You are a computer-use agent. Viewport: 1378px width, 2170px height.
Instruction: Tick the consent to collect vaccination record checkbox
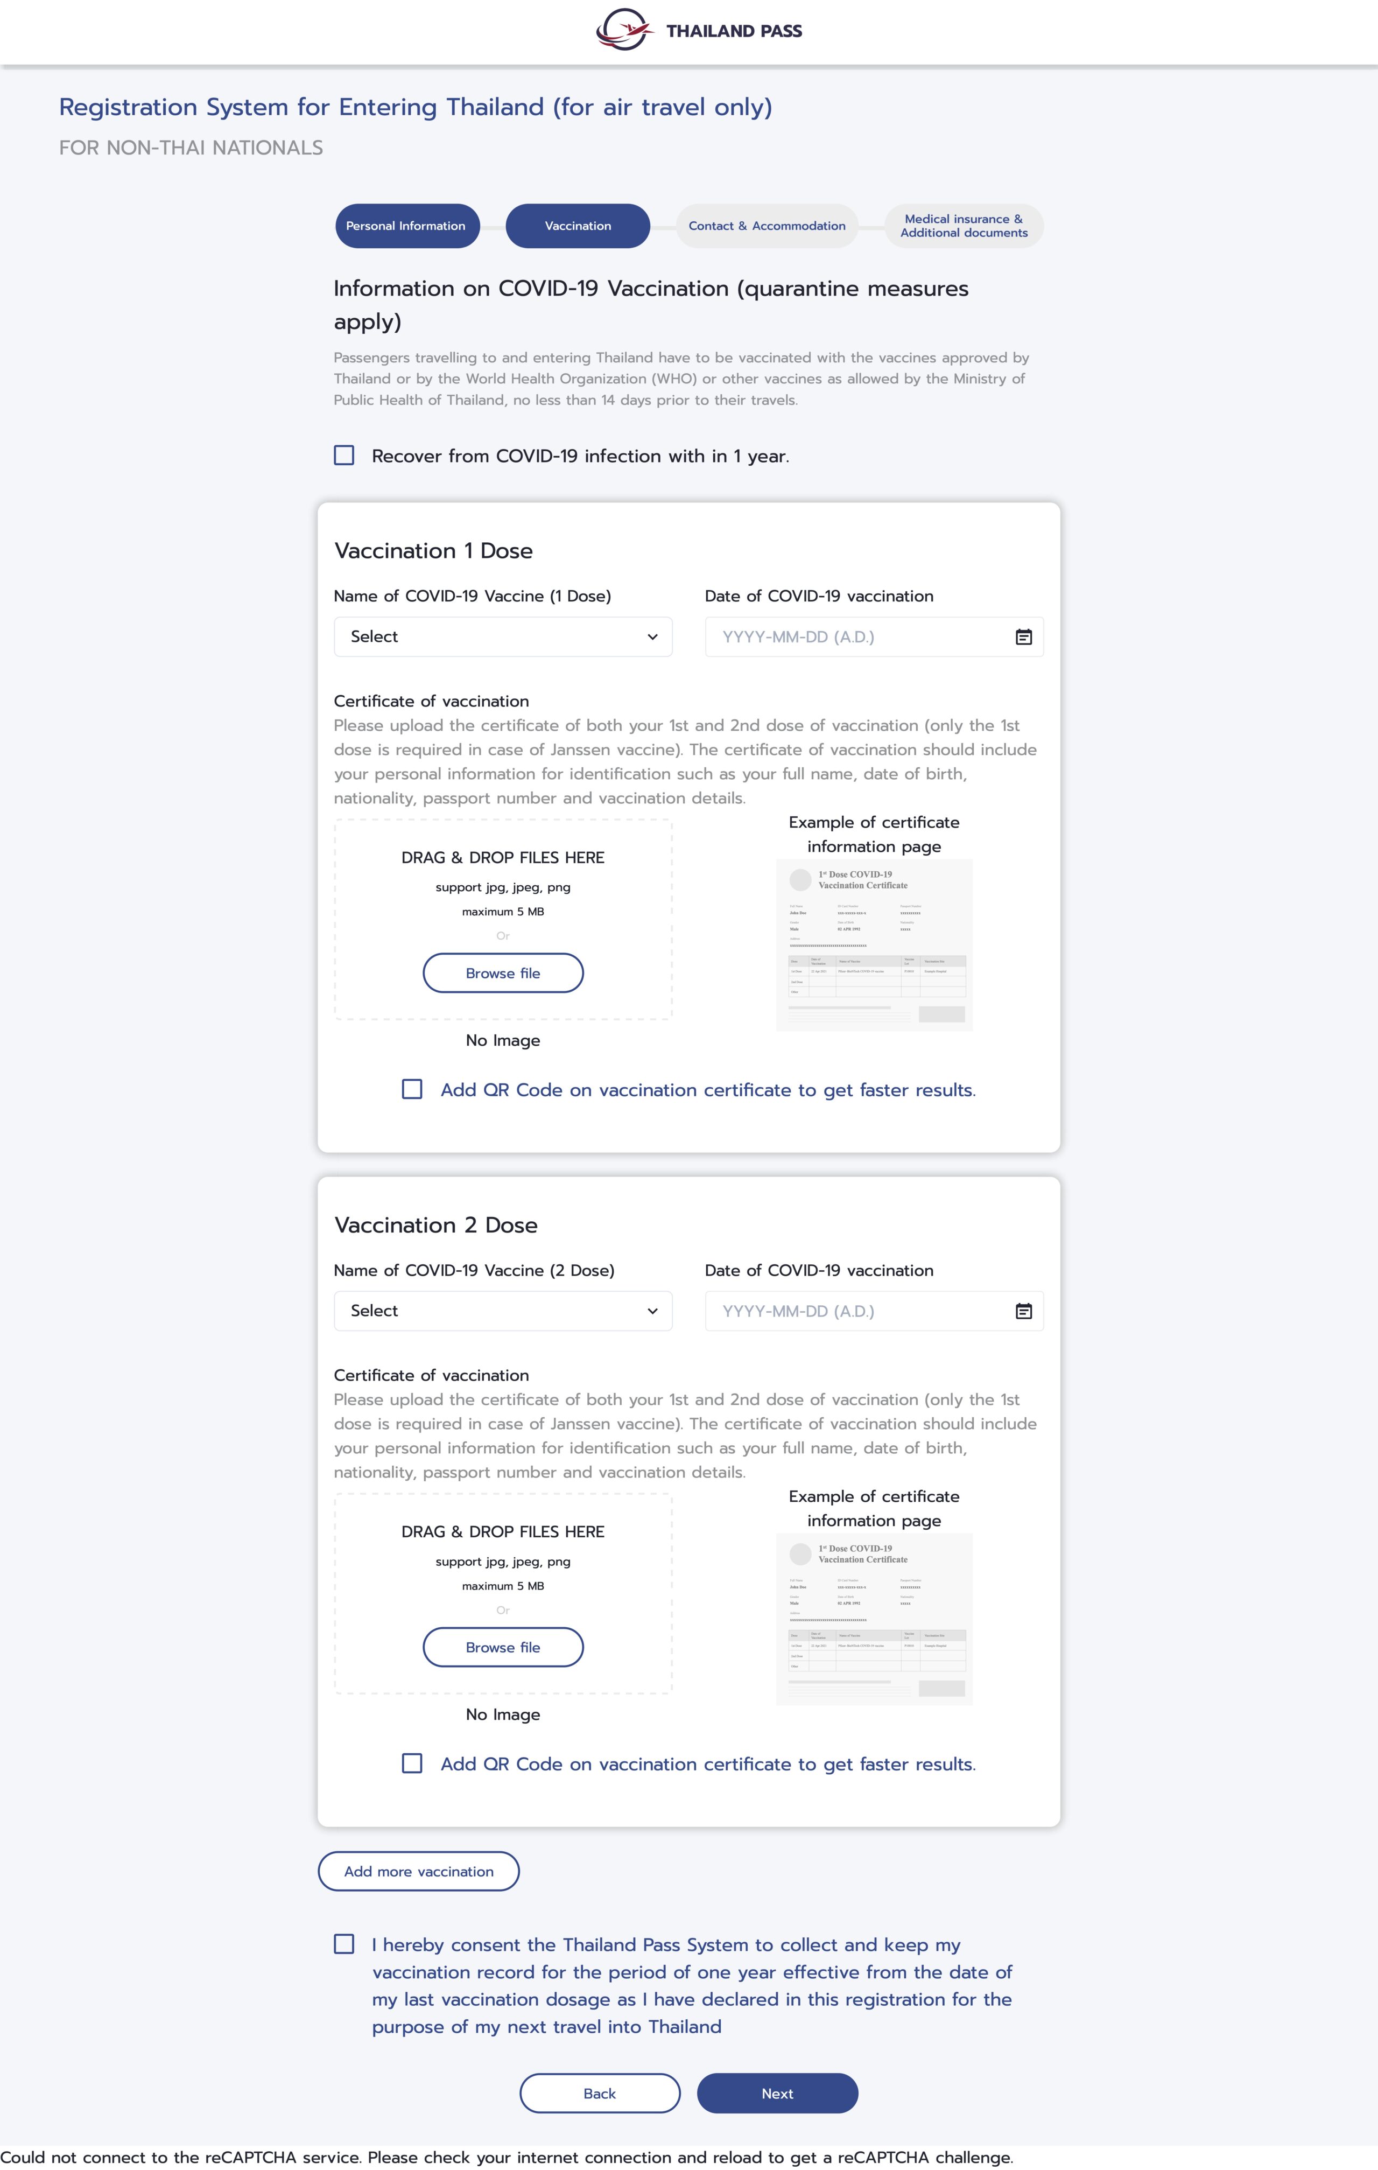tap(344, 1945)
